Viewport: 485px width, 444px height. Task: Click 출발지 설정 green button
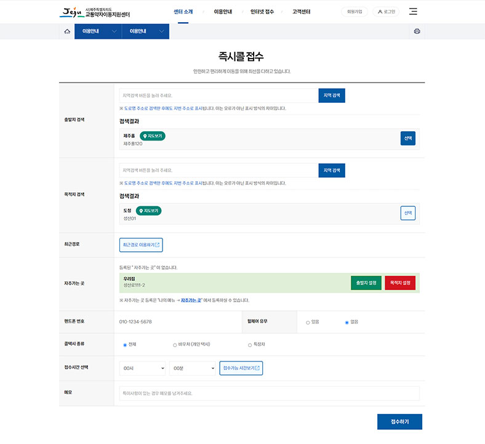pos(366,283)
